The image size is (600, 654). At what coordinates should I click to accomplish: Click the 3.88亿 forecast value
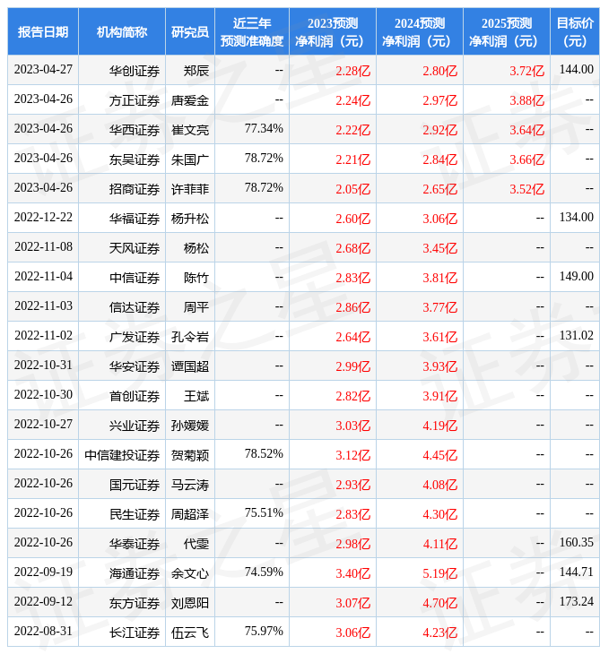point(527,100)
